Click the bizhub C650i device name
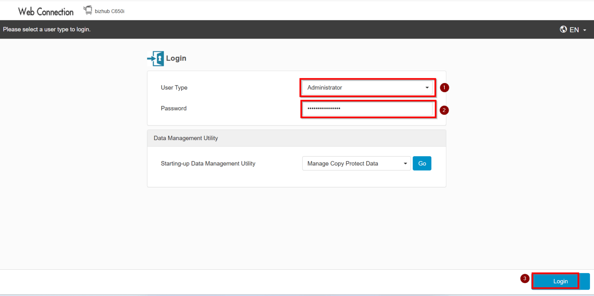 click(x=110, y=11)
